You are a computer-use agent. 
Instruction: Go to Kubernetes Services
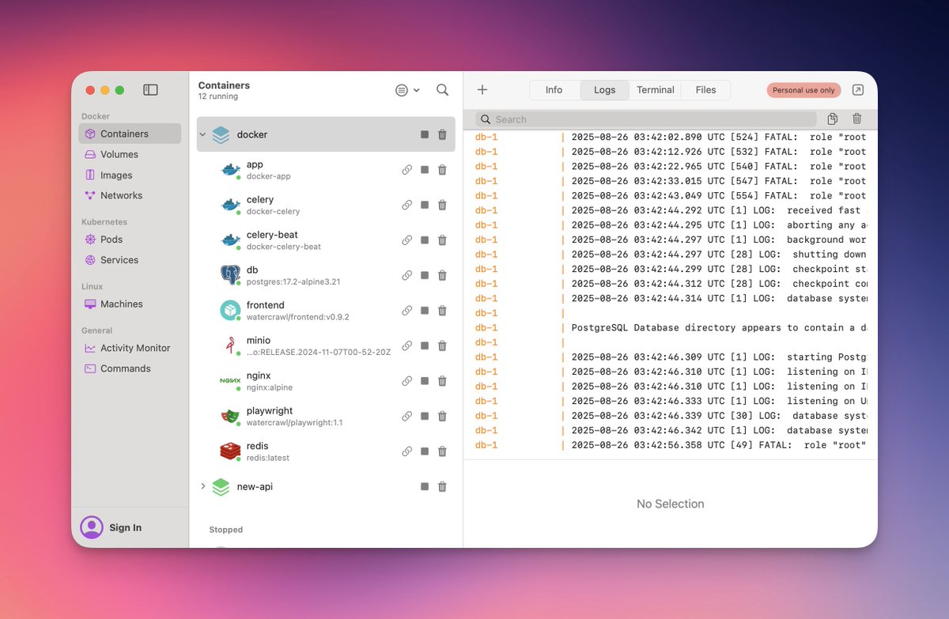[x=130, y=260]
